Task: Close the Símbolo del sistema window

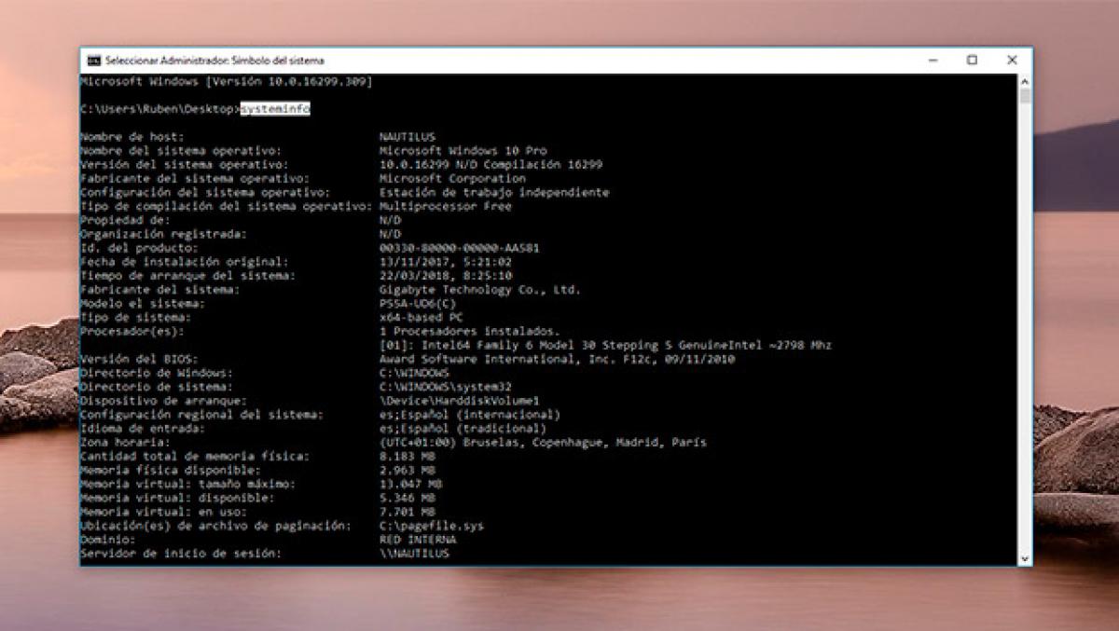Action: click(x=1012, y=61)
